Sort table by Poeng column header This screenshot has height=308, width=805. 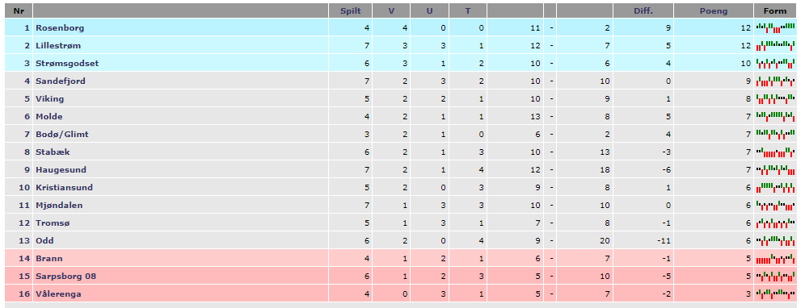click(714, 10)
